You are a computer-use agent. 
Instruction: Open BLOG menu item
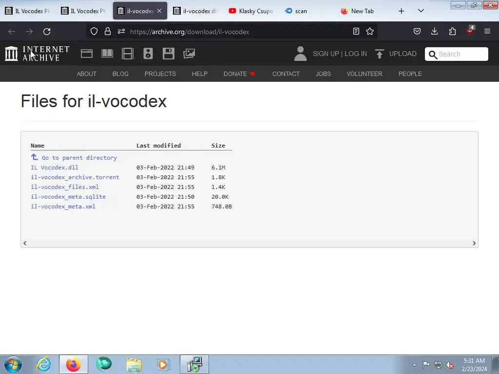click(x=120, y=74)
